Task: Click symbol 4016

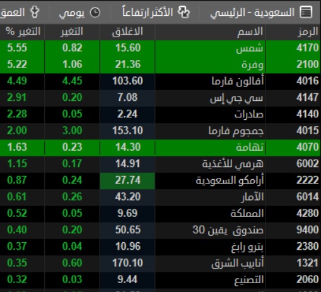Action: (307, 81)
